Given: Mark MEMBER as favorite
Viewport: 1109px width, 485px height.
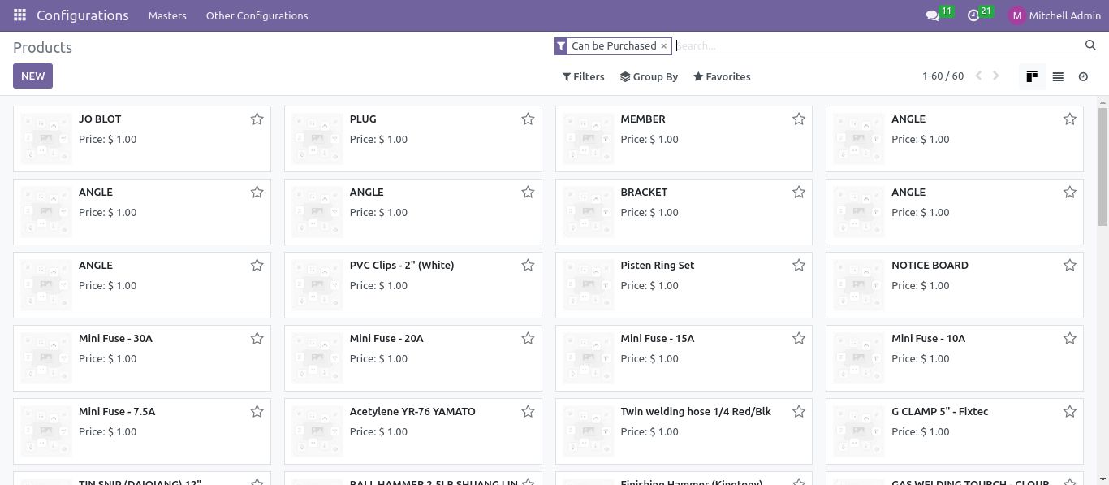Looking at the screenshot, I should click(x=799, y=119).
